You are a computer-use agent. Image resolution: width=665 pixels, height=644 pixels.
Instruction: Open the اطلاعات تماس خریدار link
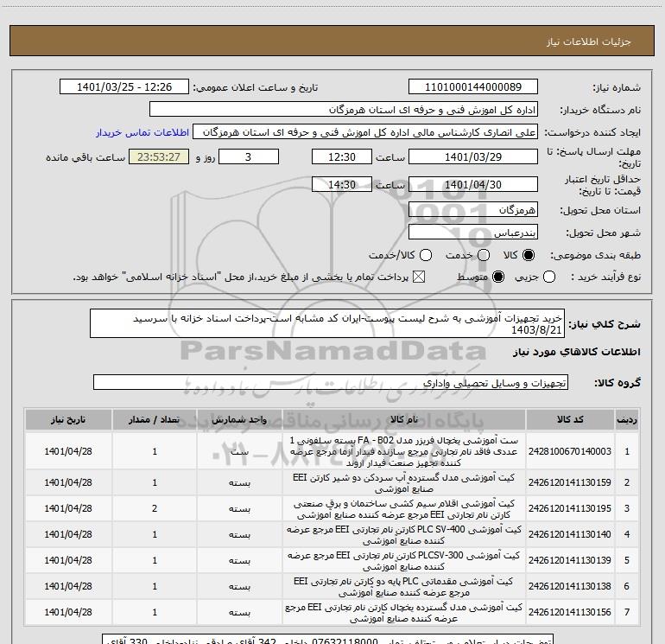(142, 132)
